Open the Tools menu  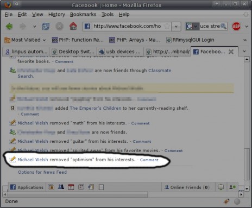tap(108, 15)
